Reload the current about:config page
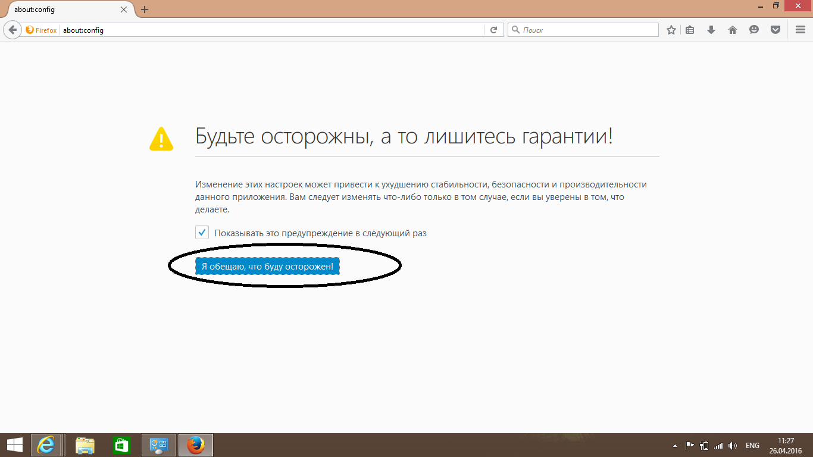 coord(493,30)
